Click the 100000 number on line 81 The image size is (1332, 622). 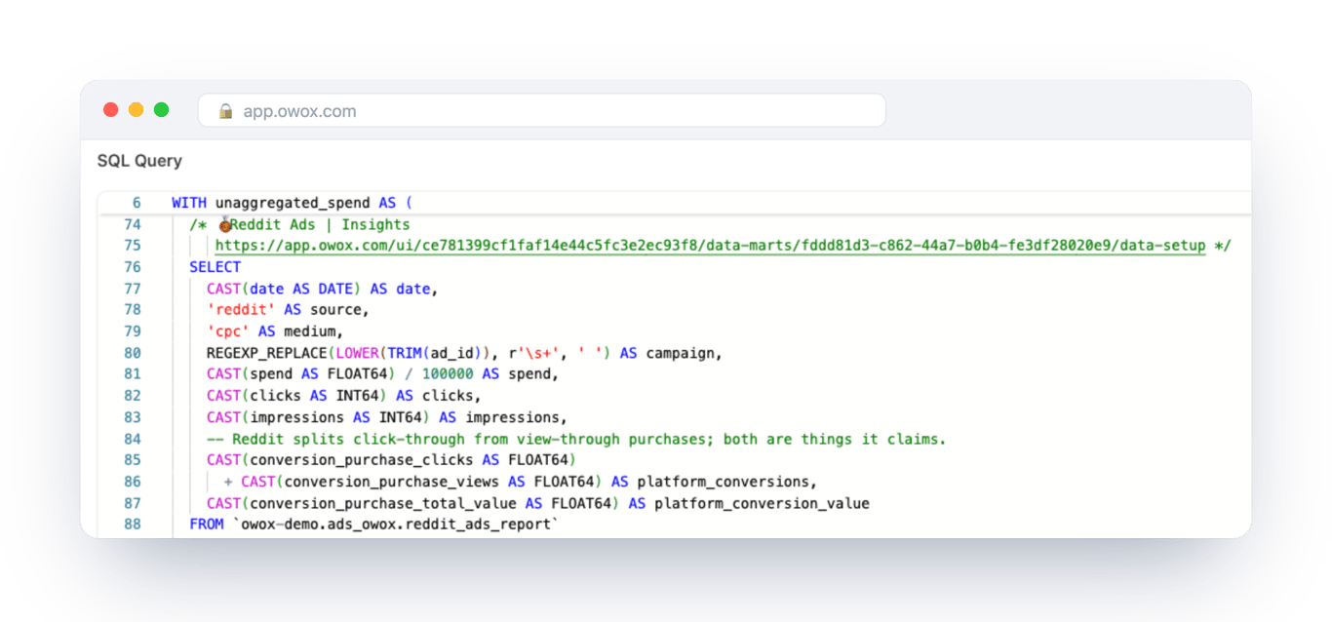click(448, 374)
